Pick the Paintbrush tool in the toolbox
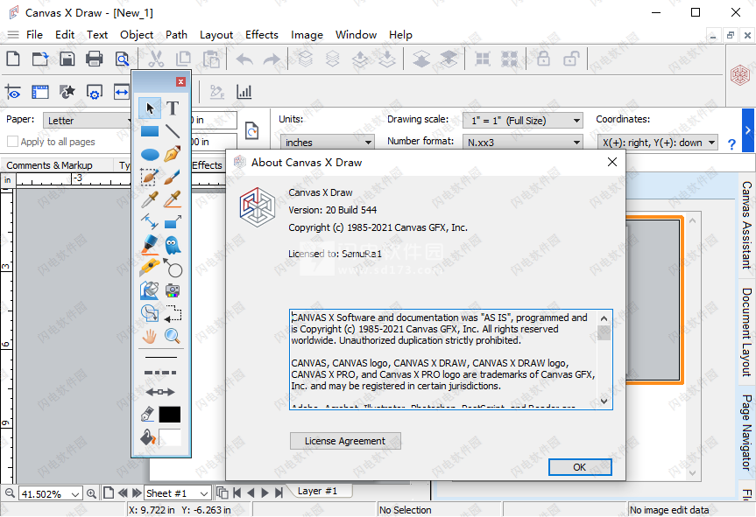The image size is (756, 517). tap(173, 177)
